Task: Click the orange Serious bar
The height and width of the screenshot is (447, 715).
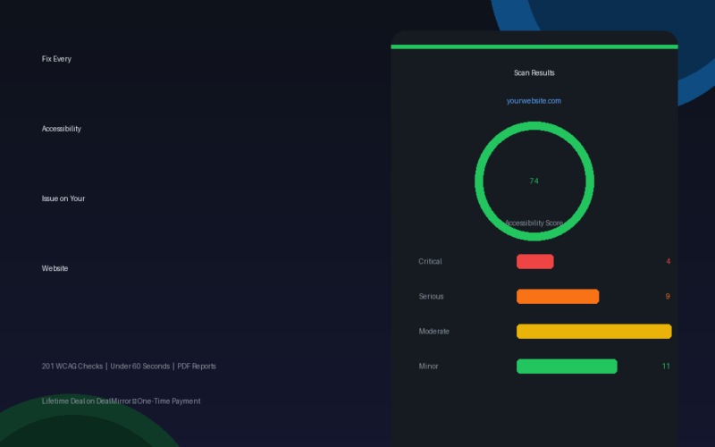Action: pyautogui.click(x=558, y=297)
